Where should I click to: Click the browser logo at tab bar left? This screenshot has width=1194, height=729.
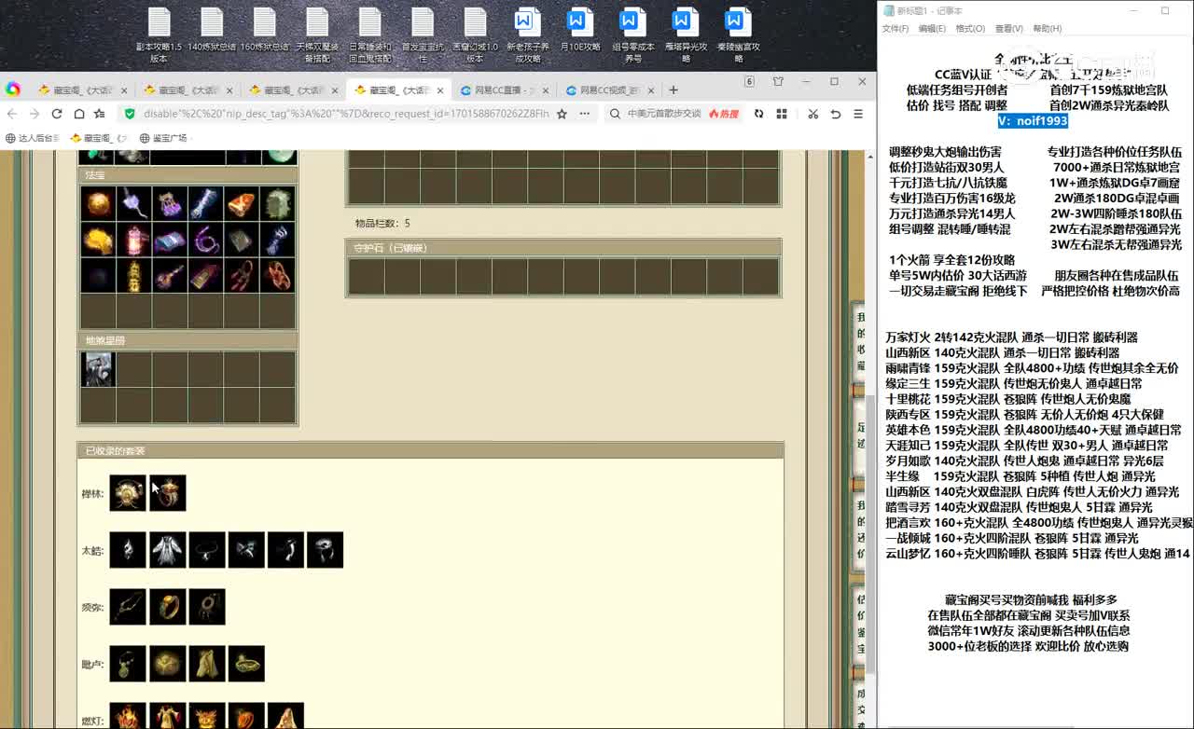click(x=13, y=89)
